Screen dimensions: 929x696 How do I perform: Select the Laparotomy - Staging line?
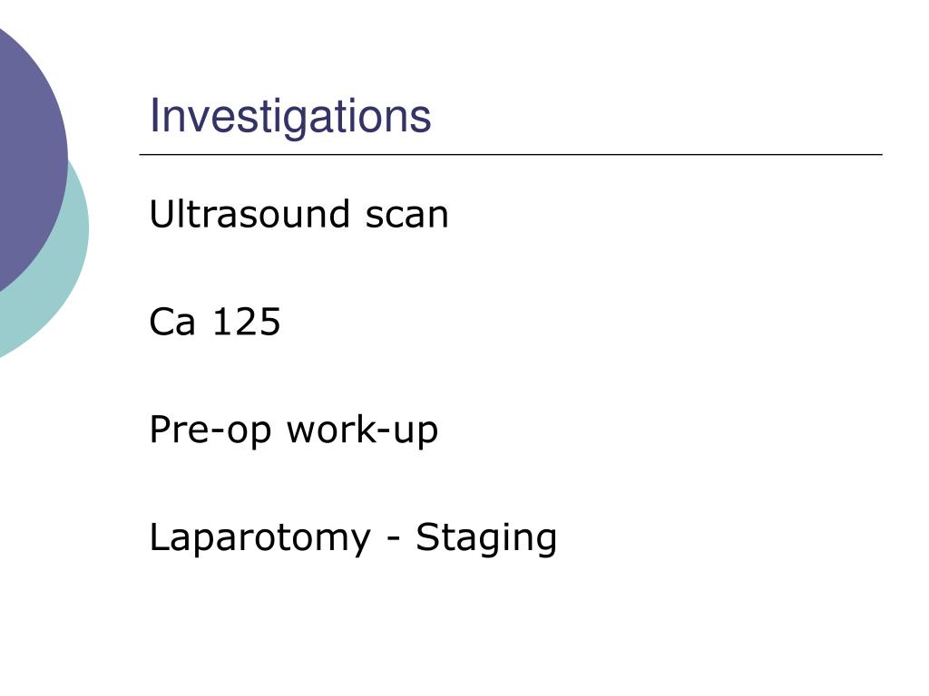coord(353,538)
